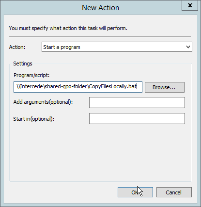Focus the Start in(optional) text box

tap(137, 119)
